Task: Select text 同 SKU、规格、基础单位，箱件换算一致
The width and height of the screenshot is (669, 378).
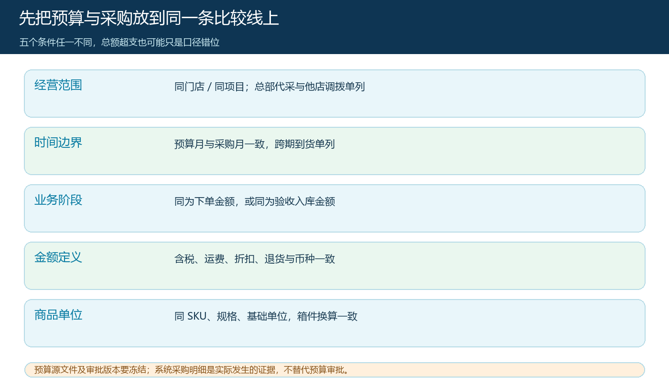Action: tap(266, 316)
